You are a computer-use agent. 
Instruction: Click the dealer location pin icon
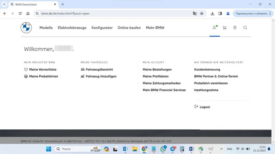235,28
